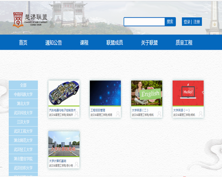The image size is (222, 177).
Task: Click the 注册 register link
Action: 196,22
